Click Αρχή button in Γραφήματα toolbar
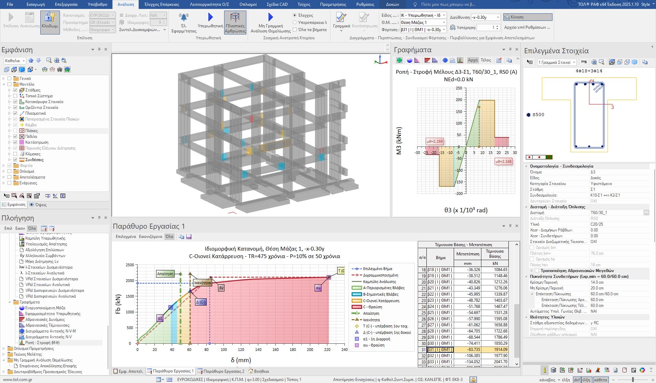Image resolution: width=656 pixels, height=383 pixels. 473,60
